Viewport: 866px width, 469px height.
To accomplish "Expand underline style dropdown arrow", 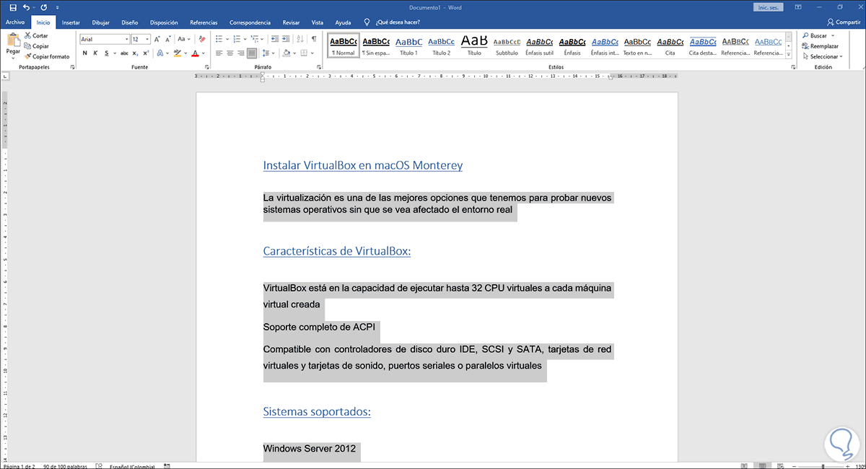I will point(114,53).
